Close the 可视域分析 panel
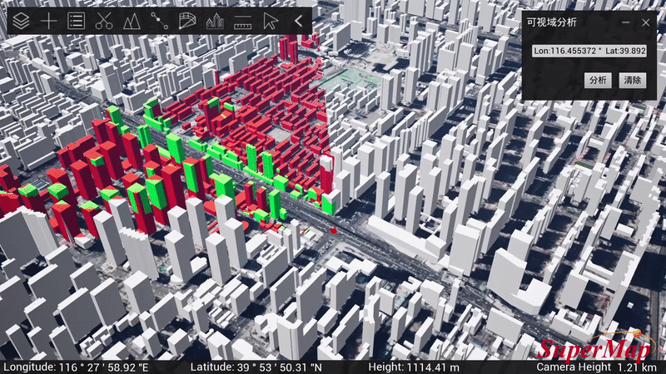This screenshot has width=666, height=374. point(646,22)
